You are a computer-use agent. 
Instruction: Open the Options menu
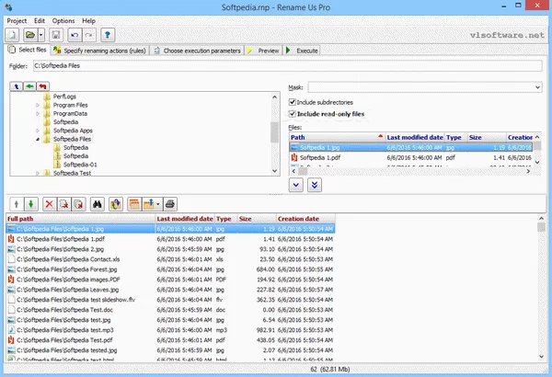63,19
